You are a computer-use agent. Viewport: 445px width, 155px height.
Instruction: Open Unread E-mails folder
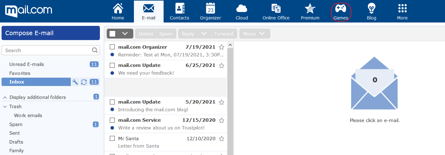[27, 64]
